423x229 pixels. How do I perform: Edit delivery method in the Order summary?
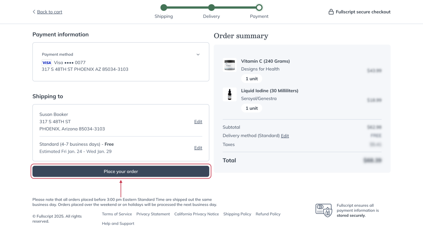click(285, 135)
